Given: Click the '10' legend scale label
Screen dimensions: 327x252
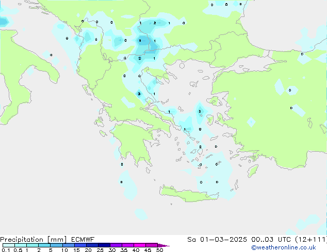Looking at the screenshot, I should (x=64, y=250).
